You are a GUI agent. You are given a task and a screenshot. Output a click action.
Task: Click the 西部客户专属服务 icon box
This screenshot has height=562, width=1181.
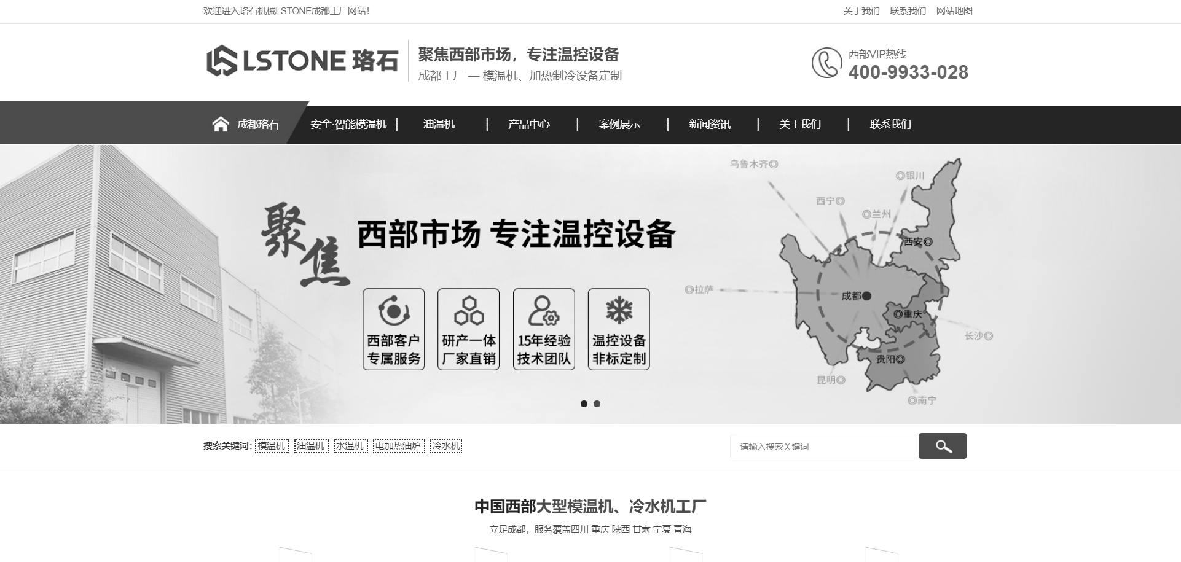click(393, 329)
